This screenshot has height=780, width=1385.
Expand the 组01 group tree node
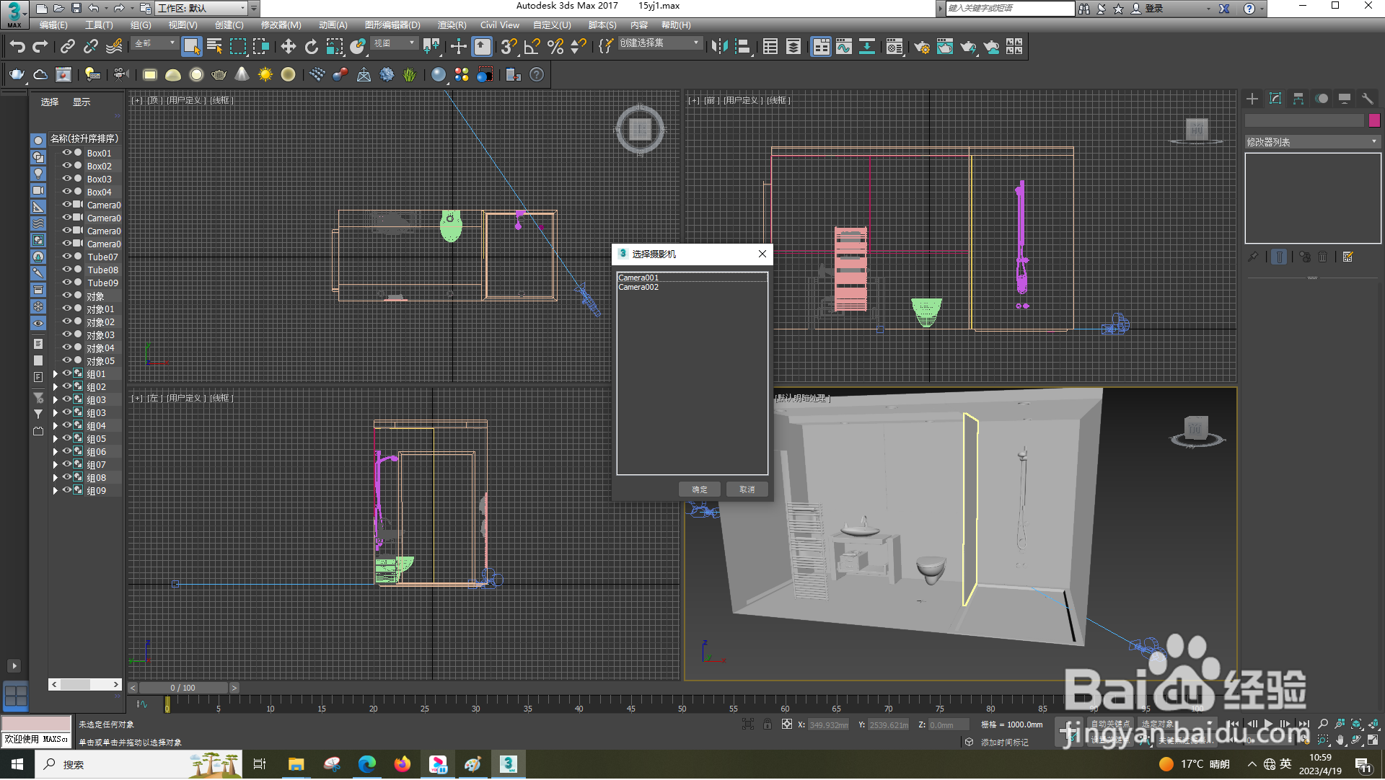pos(55,373)
